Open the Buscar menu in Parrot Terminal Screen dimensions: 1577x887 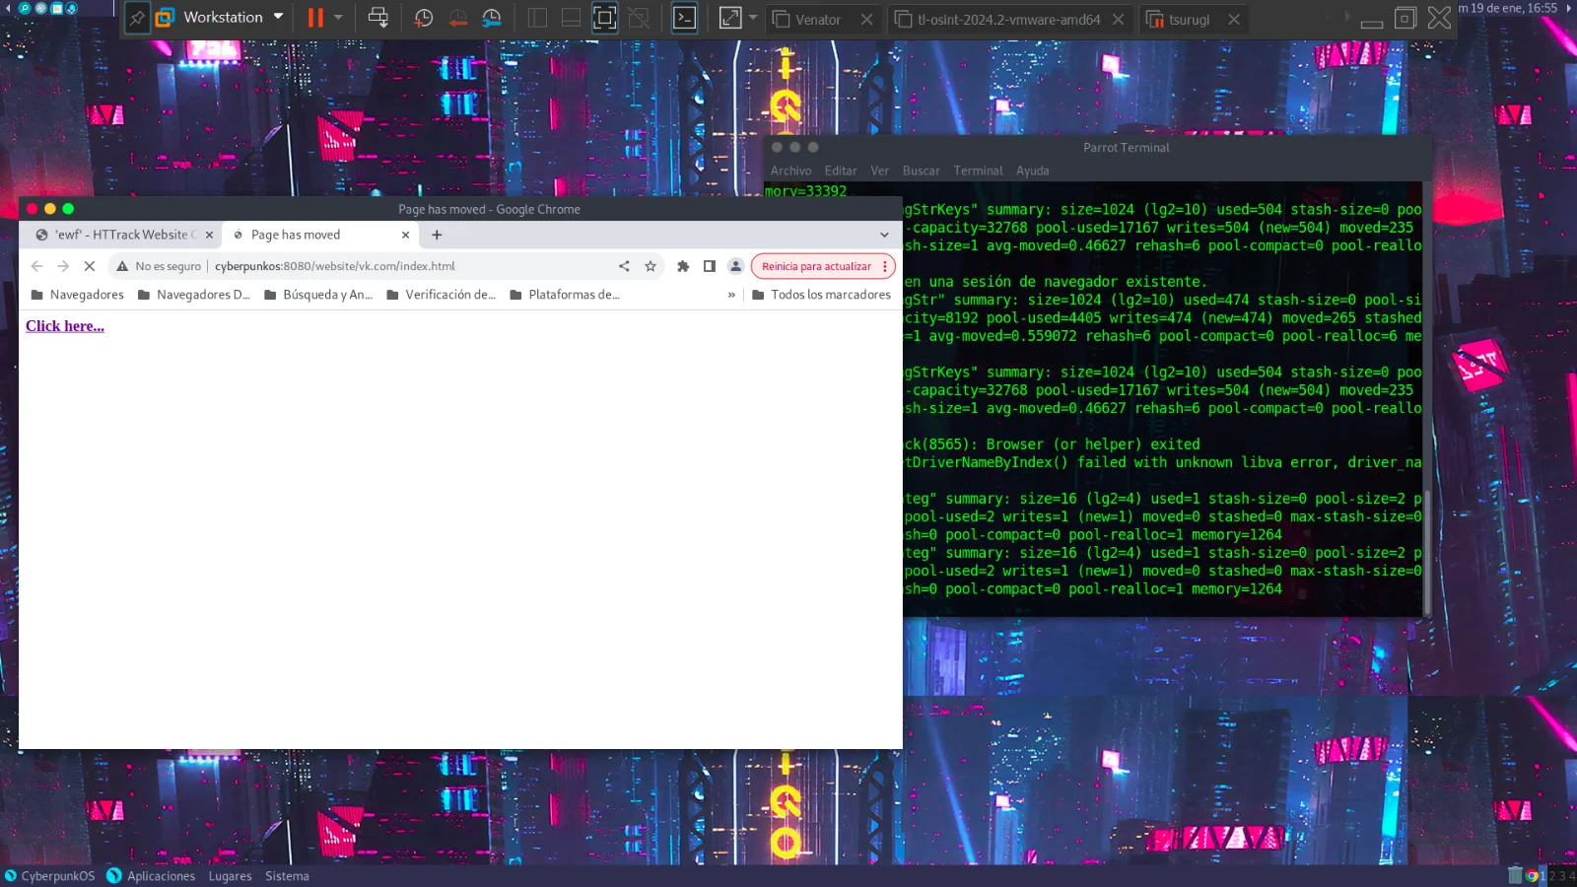coord(921,171)
